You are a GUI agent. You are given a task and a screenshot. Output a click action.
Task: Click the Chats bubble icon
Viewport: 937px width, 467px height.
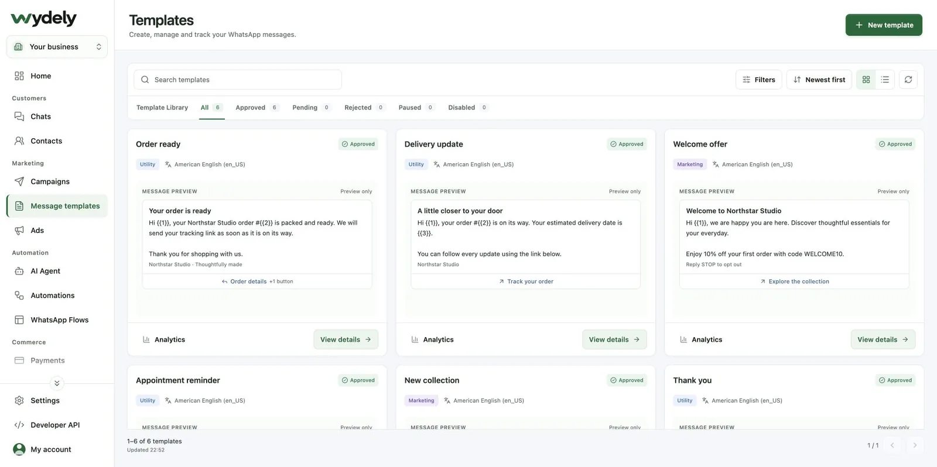click(19, 116)
